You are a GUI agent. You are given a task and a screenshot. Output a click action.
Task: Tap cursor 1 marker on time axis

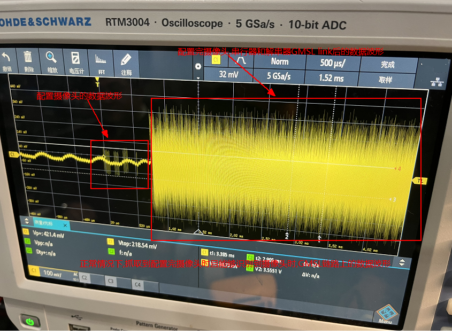[319, 238]
